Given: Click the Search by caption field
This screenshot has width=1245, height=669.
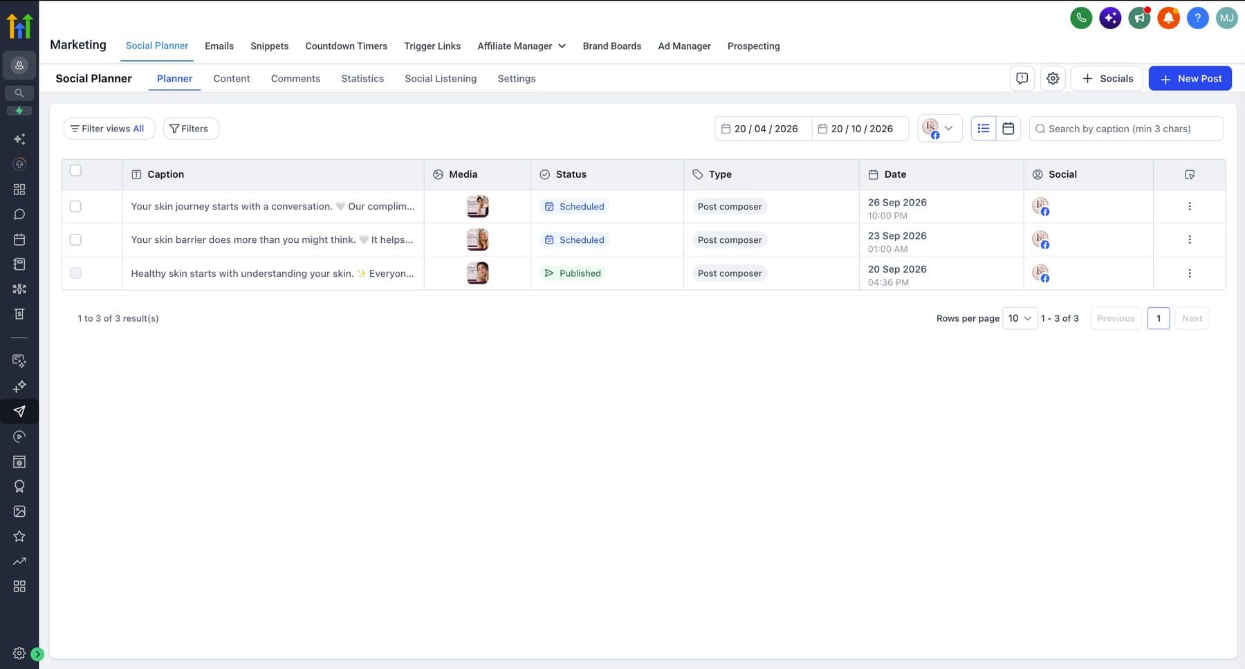Looking at the screenshot, I should 1126,129.
